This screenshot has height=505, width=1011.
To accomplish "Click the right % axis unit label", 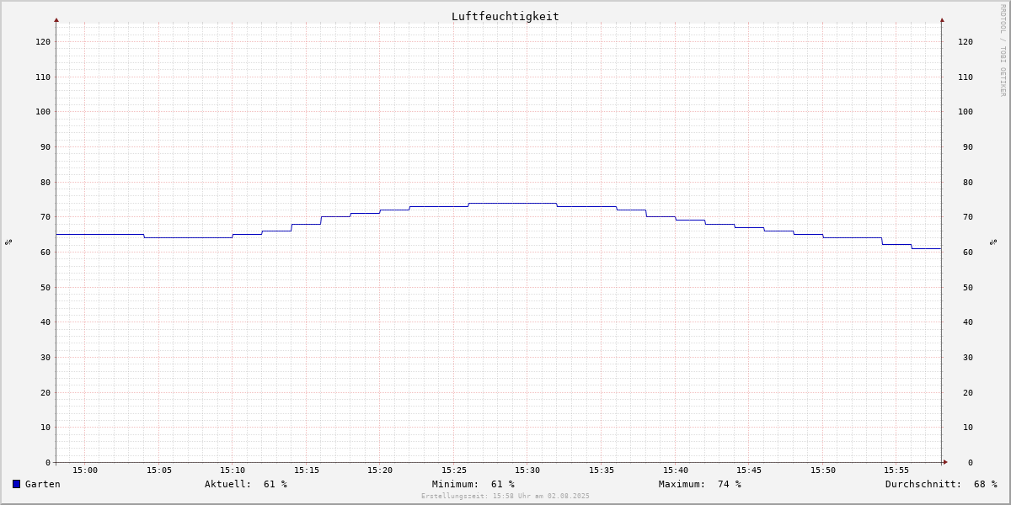I will [993, 242].
